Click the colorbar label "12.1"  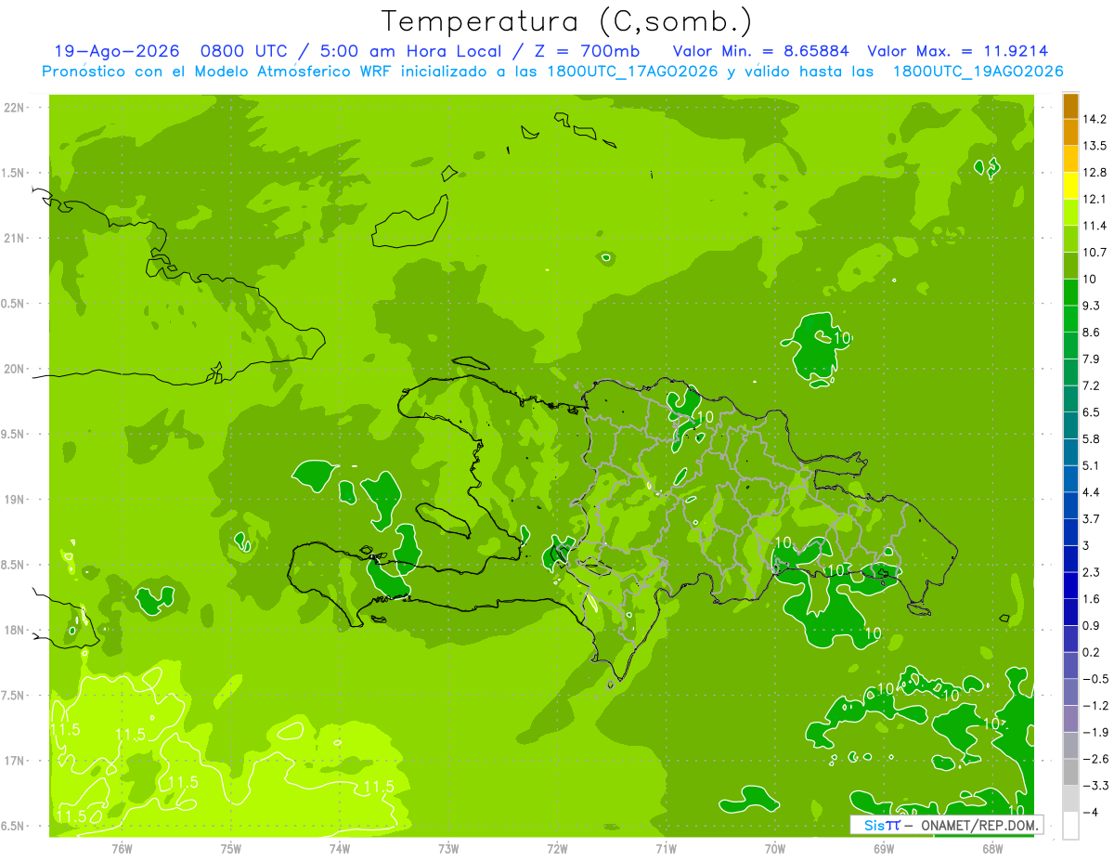[1095, 199]
